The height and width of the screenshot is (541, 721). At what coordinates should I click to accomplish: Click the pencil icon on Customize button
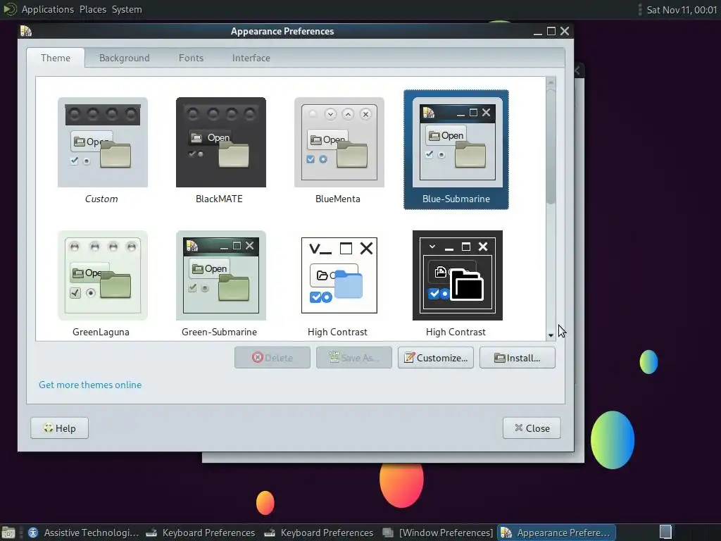point(409,357)
